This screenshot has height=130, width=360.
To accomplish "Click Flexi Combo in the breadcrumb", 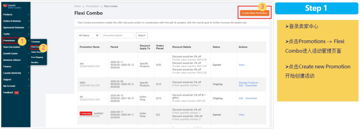I will 111,6.
